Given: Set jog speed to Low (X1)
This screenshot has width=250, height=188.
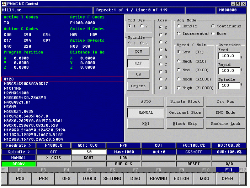Looking at the screenshot, I should click(179, 52).
